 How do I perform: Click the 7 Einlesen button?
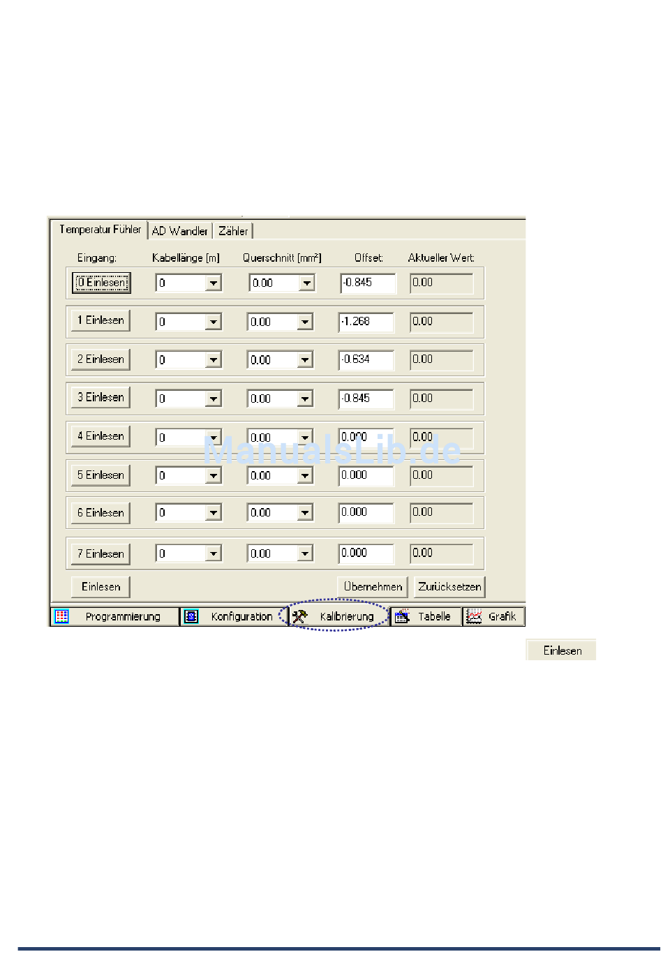pos(100,553)
